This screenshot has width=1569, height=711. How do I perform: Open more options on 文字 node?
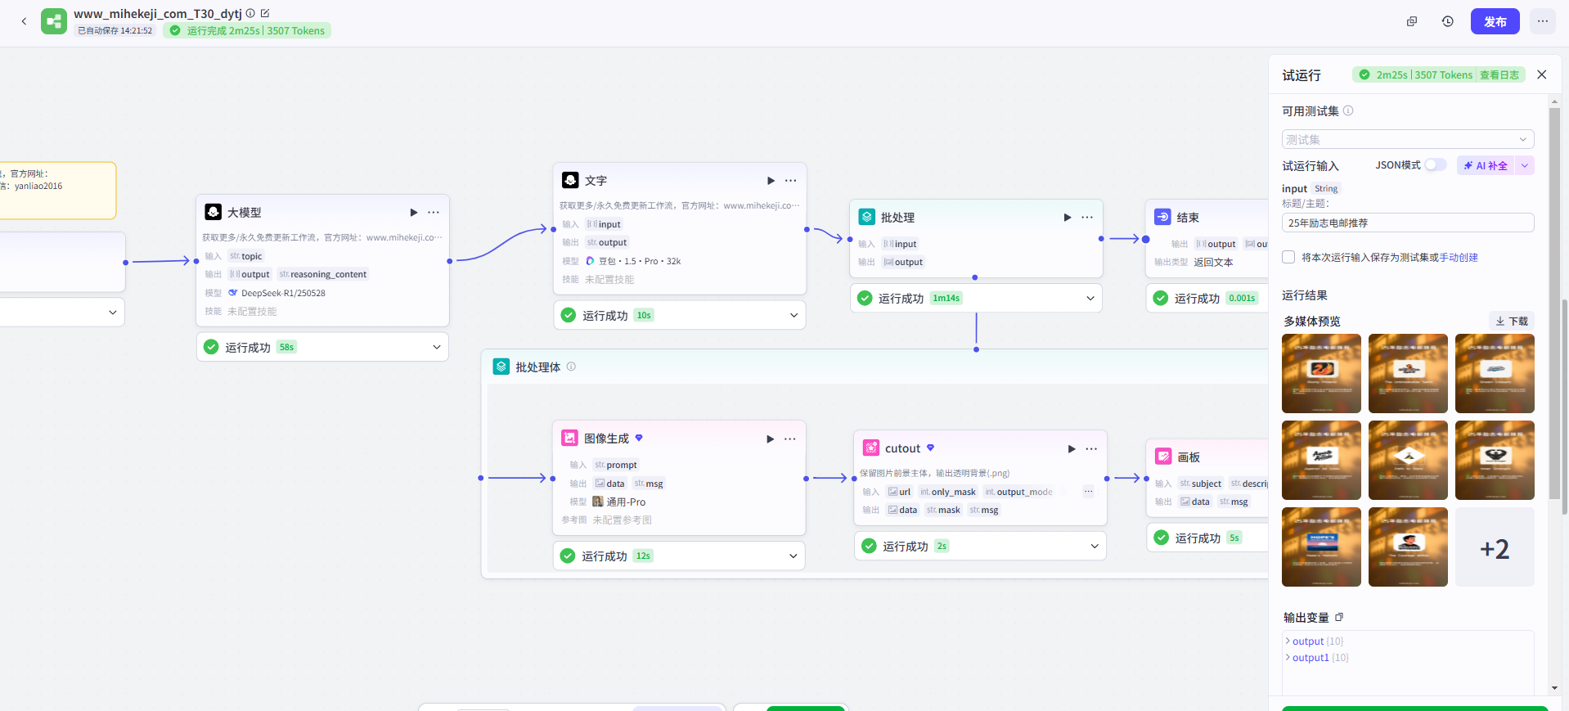(x=791, y=181)
